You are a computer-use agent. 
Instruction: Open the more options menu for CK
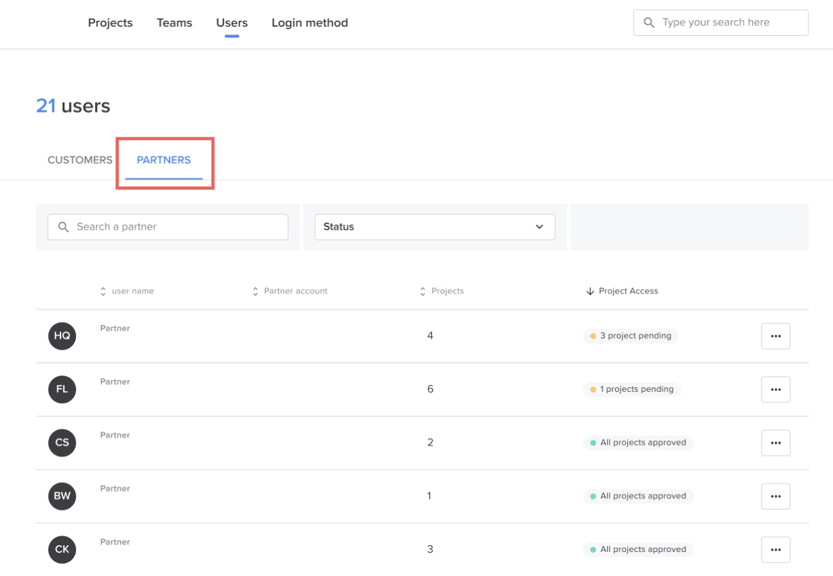click(776, 549)
